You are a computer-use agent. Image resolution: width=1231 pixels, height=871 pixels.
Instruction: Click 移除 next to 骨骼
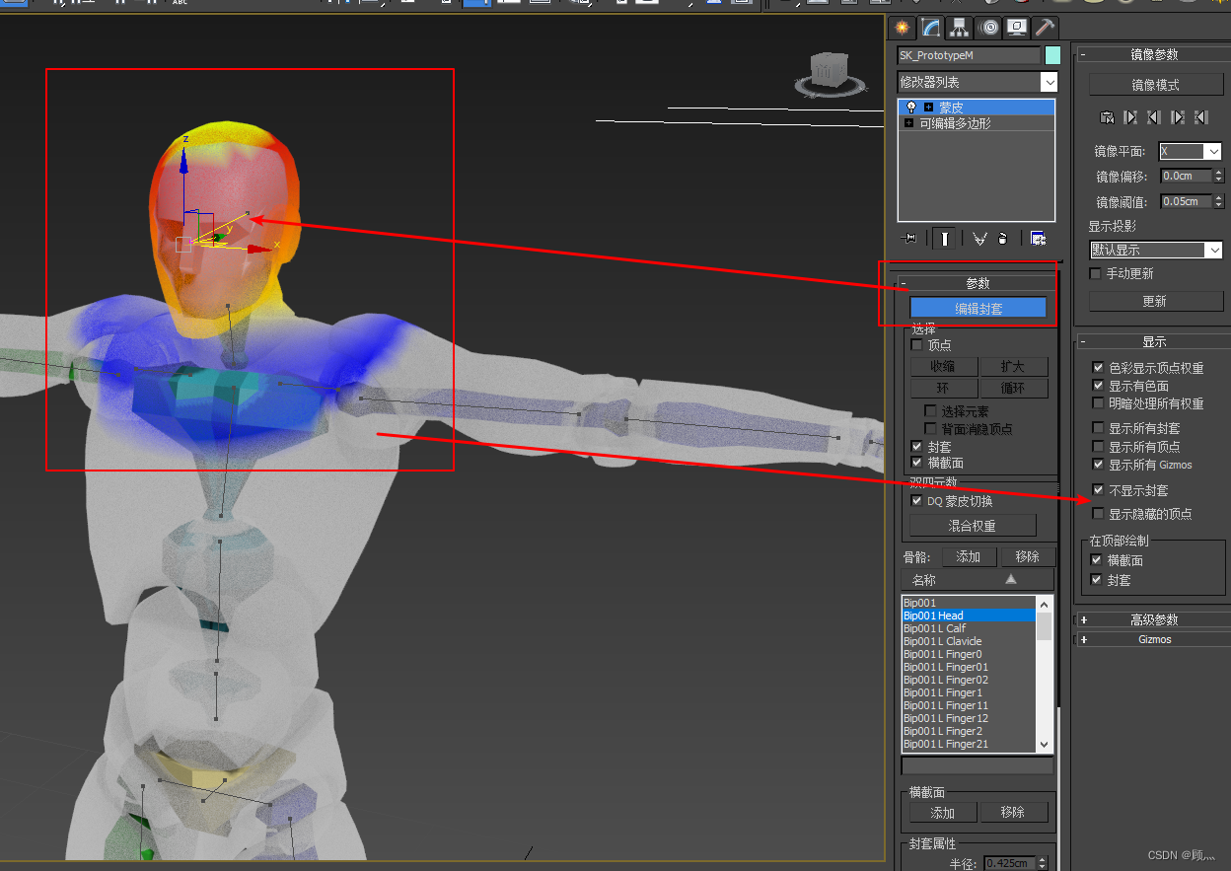pyautogui.click(x=1028, y=557)
